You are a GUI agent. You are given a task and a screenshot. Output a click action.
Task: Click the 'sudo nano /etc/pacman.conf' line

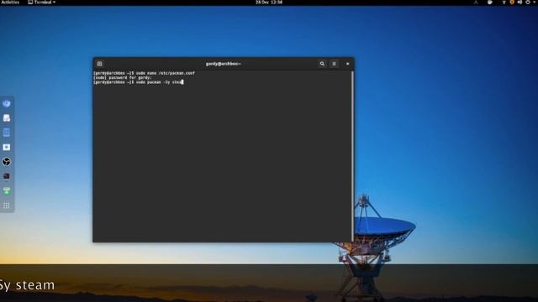(x=166, y=73)
